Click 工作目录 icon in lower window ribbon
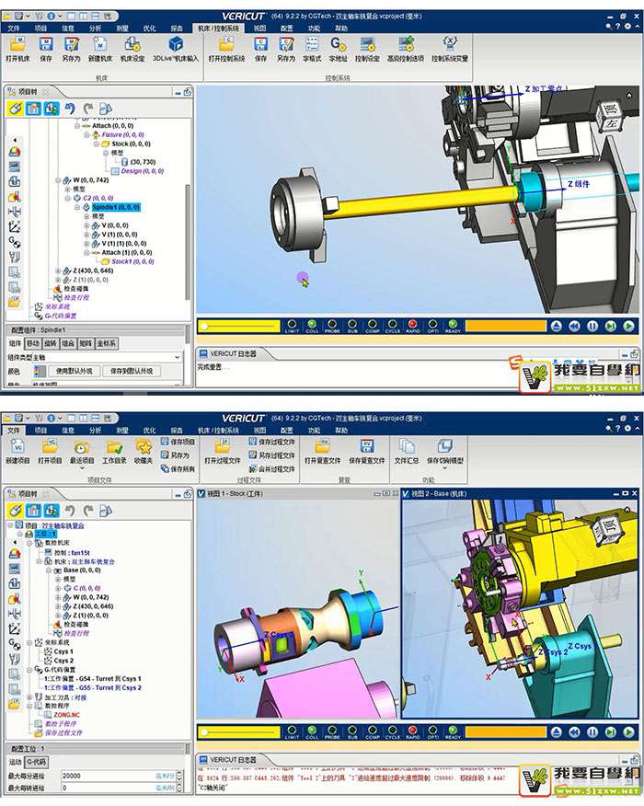Image resolution: width=644 pixels, height=806 pixels. pos(114,446)
